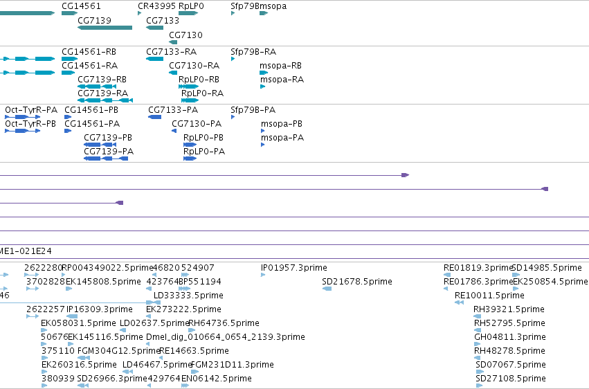Image resolution: width=589 pixels, height=389 pixels.
Task: Click the CG14561-PB protein label
Action: (x=91, y=109)
